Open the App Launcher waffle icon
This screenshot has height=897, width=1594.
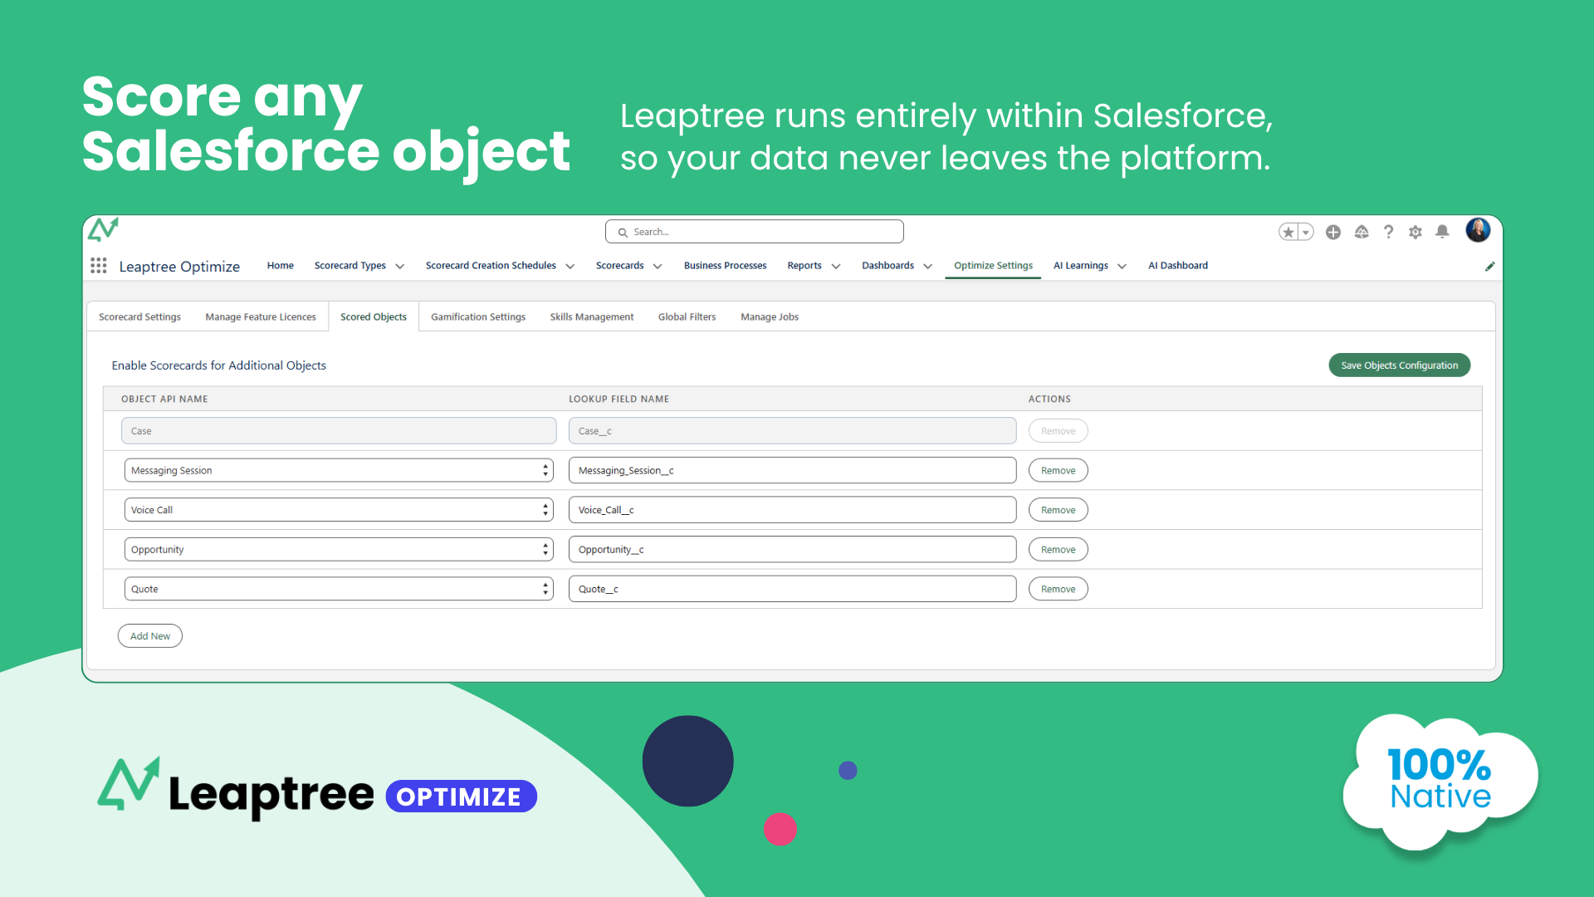(98, 265)
